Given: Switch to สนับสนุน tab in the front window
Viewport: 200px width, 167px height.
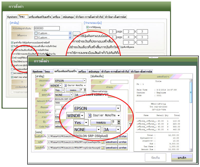Looking at the screenshot, I should (x=94, y=72).
